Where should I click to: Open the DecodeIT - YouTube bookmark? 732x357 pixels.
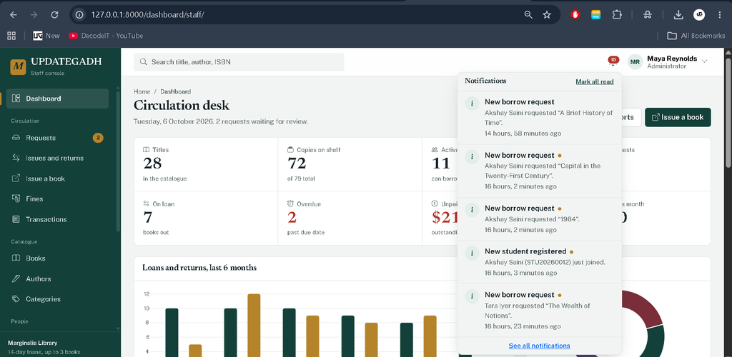pyautogui.click(x=106, y=36)
